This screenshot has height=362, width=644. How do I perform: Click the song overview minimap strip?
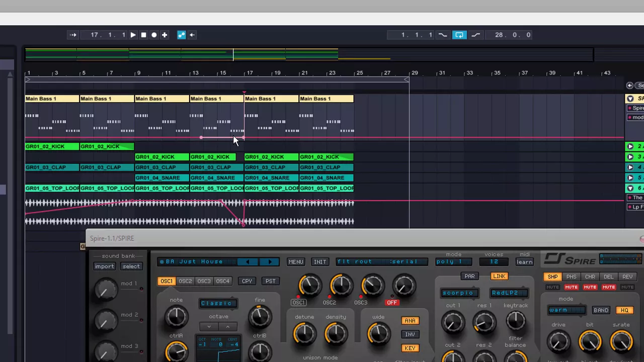[309, 54]
